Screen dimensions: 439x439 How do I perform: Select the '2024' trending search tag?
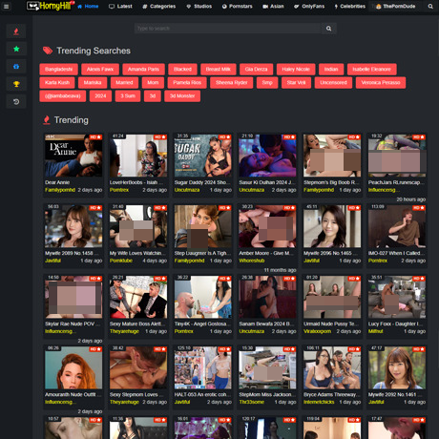pyautogui.click(x=100, y=96)
